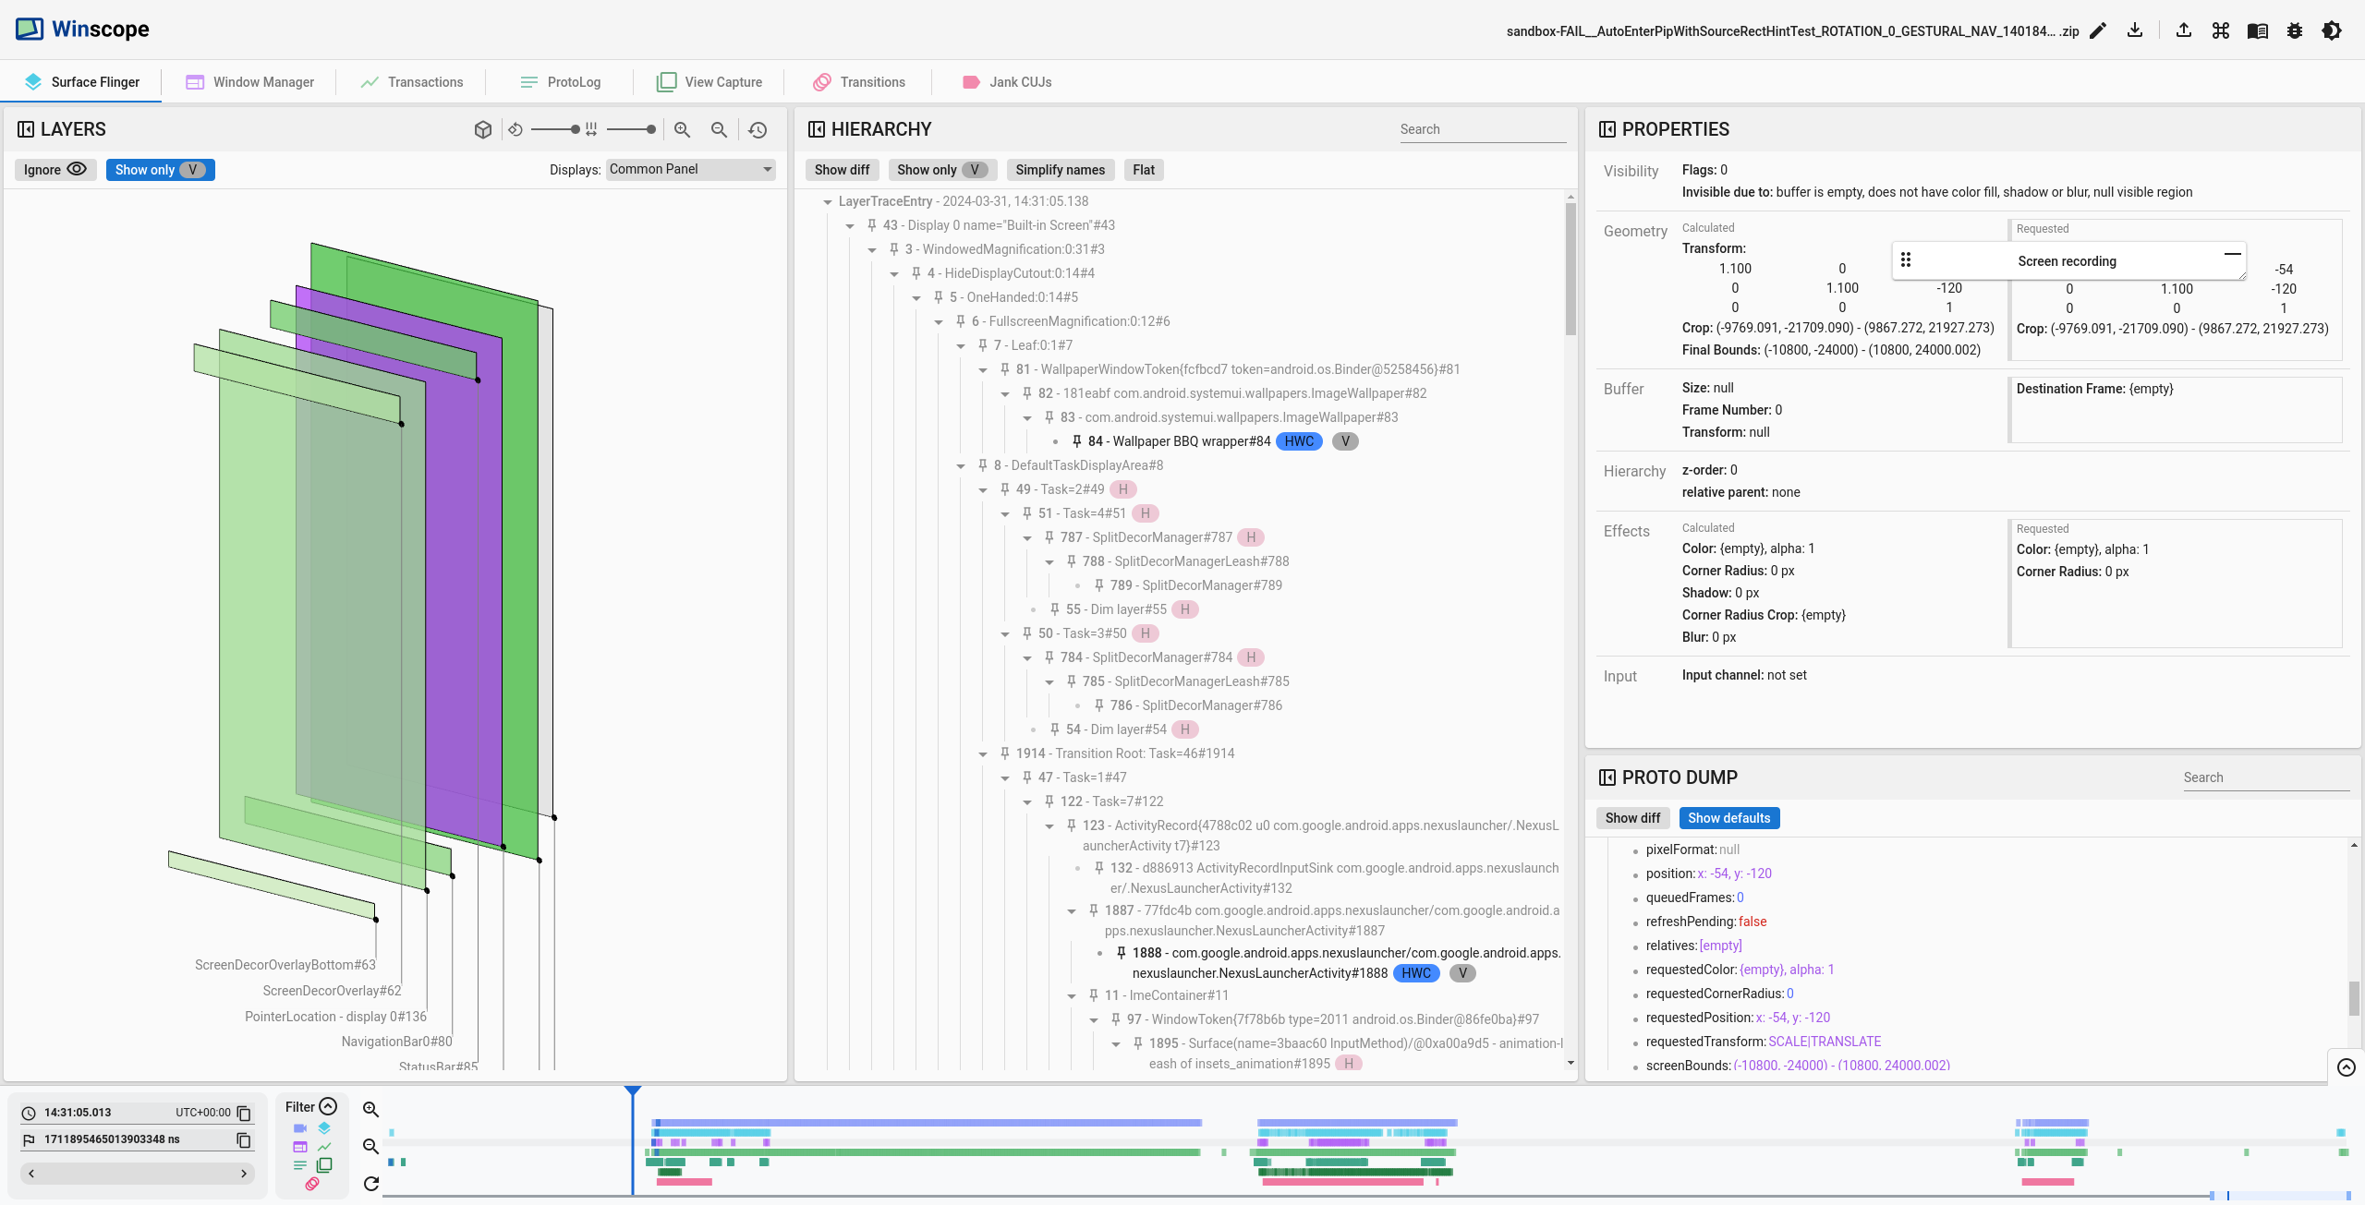The image size is (2365, 1205).
Task: Toggle the Show only filter button
Action: [160, 169]
